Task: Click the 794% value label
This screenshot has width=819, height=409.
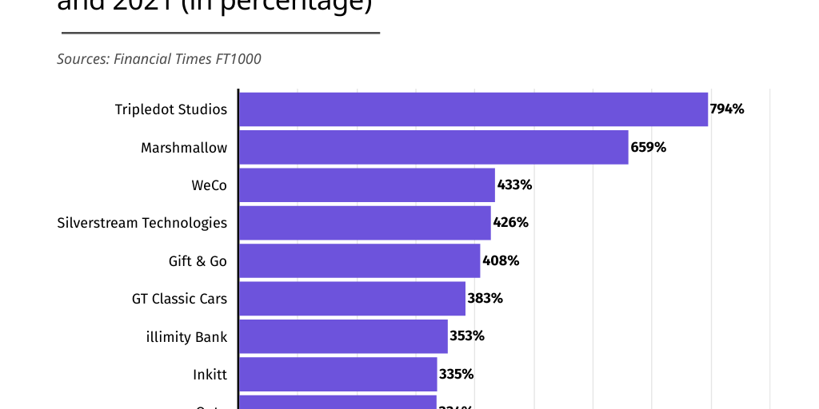Action: (x=727, y=109)
